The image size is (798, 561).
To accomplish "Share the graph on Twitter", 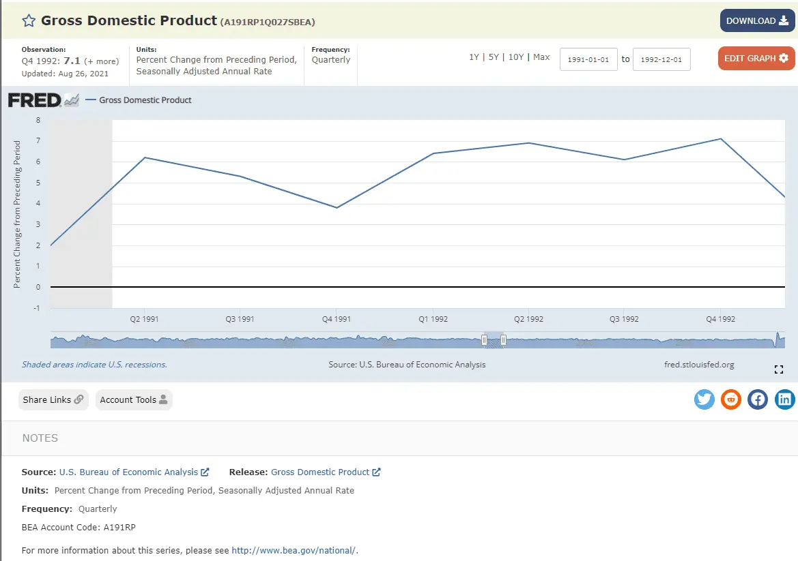I will [704, 399].
